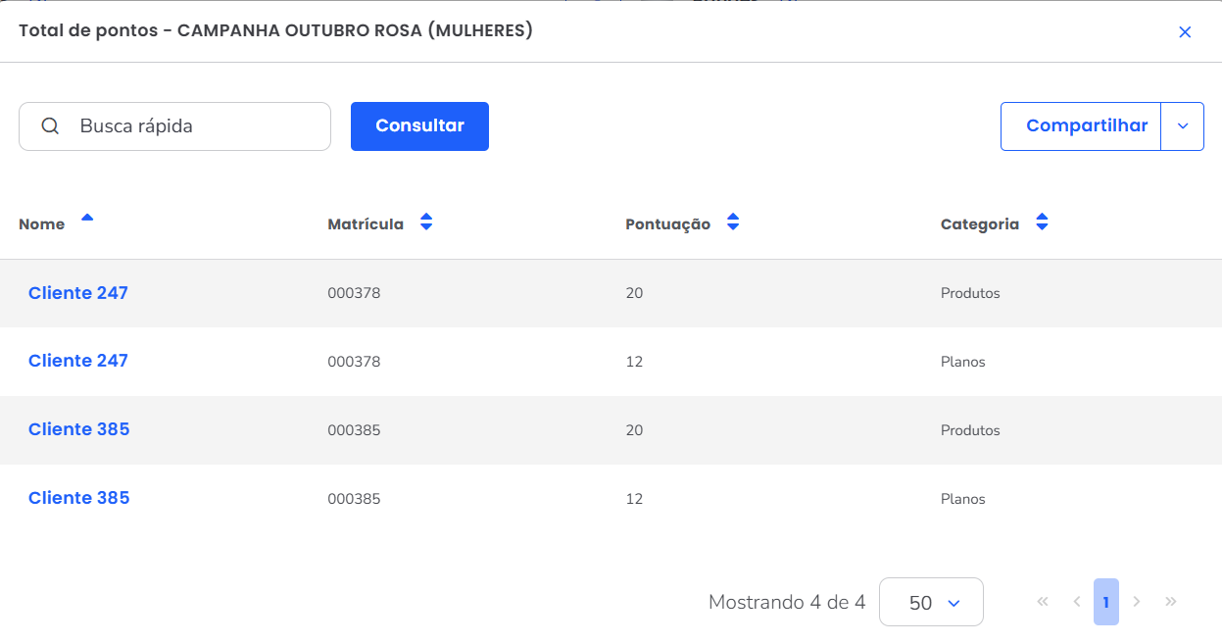Screen dimensions: 1222x643
Task: Jump to last page double-arrow icon
Action: tap(1170, 602)
